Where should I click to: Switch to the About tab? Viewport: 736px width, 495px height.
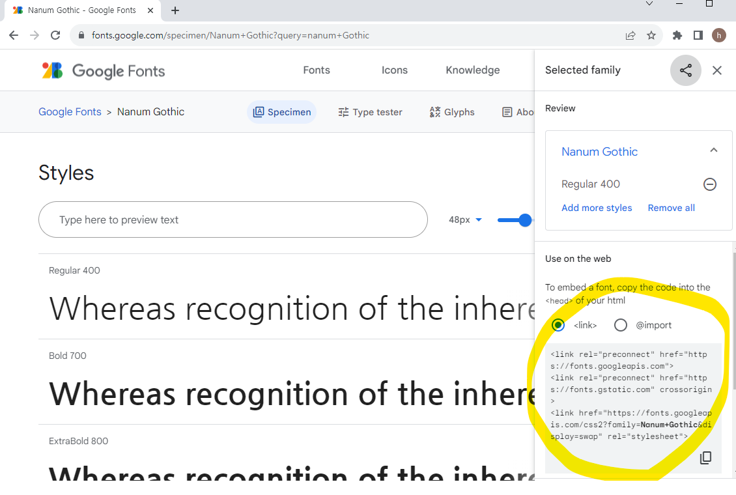pyautogui.click(x=518, y=112)
